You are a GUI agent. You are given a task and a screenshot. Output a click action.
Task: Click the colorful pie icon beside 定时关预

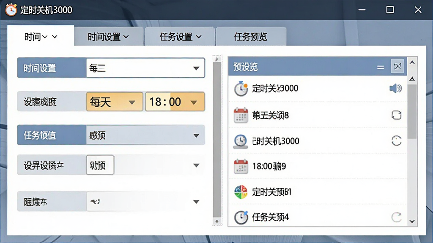click(x=241, y=192)
